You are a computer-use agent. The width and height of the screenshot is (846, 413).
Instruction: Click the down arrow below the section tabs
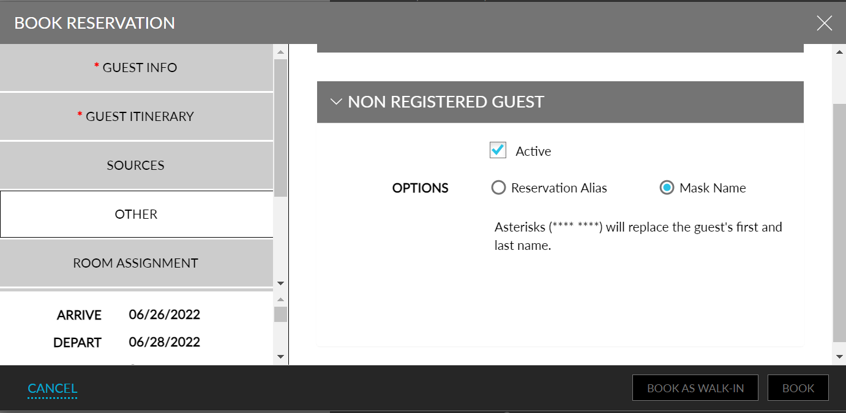(x=280, y=283)
